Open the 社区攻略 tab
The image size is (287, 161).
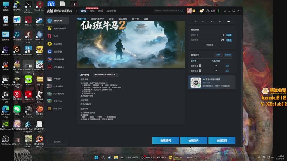click(x=123, y=19)
